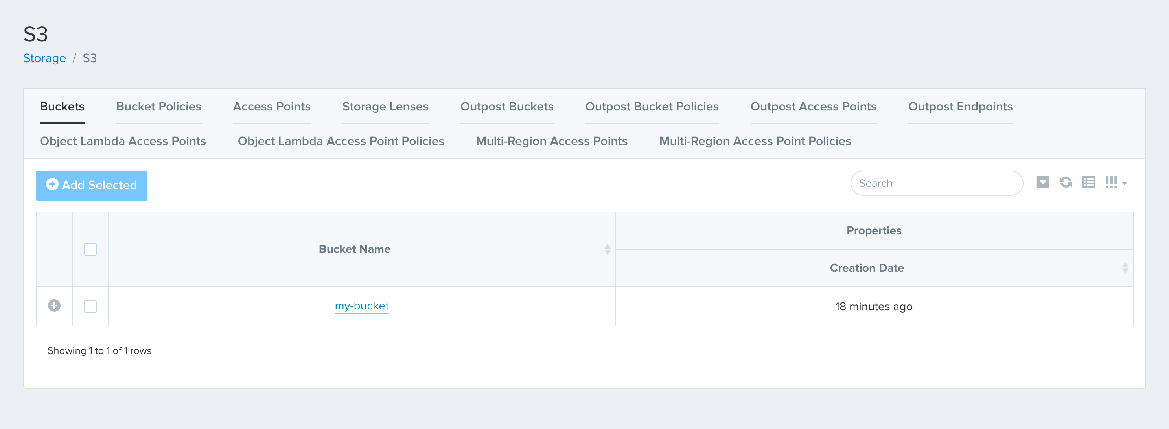Click plus icon on Add Selected button
This screenshot has height=429, width=1169.
pos(52,184)
